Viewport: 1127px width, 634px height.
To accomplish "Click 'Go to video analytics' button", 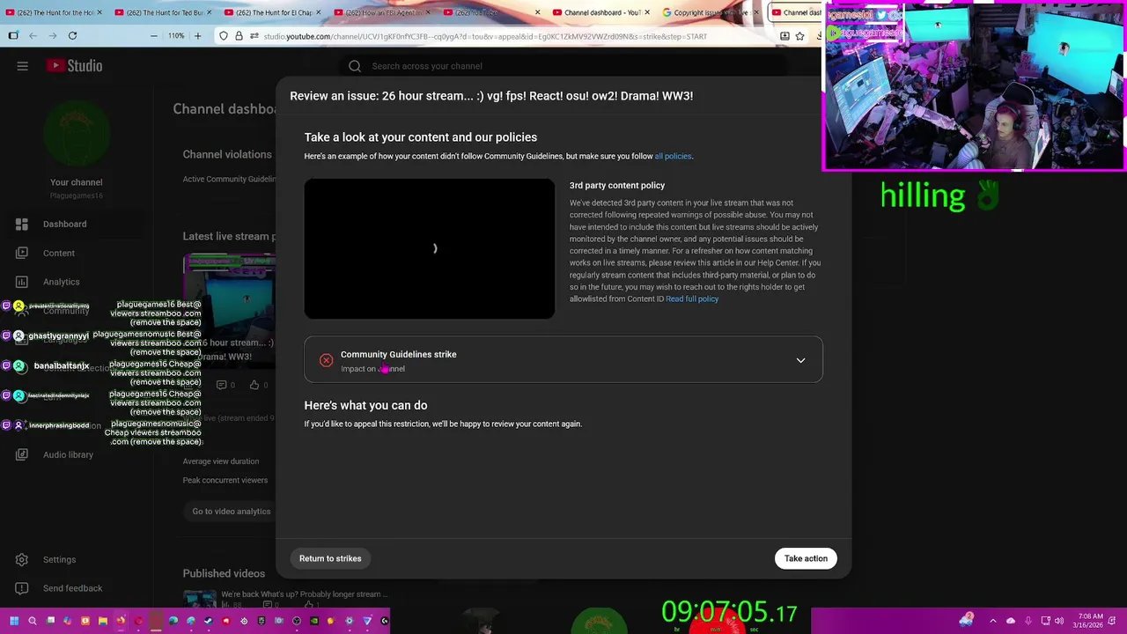I will point(232,512).
